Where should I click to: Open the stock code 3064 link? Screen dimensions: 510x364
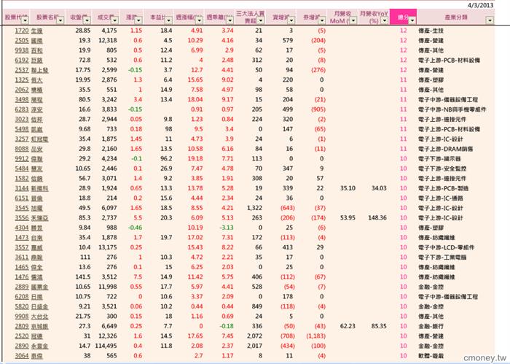pyautogui.click(x=22, y=355)
